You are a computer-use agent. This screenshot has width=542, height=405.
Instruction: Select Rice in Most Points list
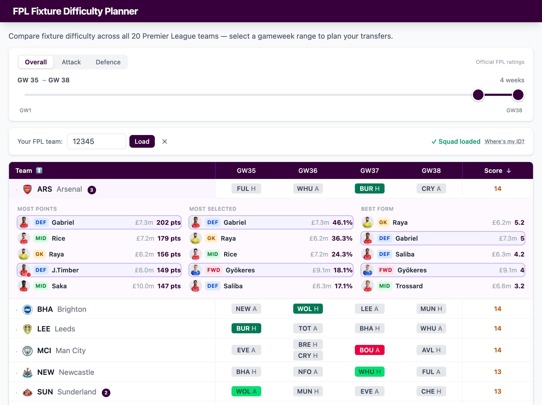coord(99,238)
